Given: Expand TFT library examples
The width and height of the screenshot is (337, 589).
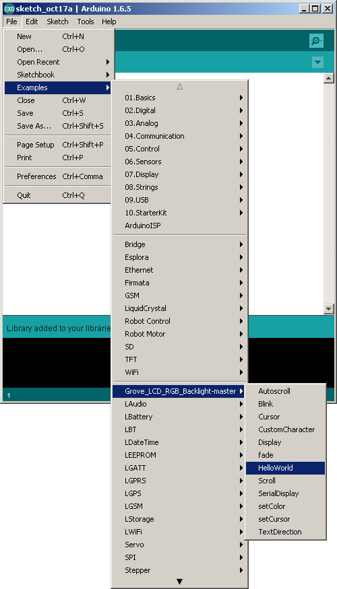Looking at the screenshot, I should 179,359.
